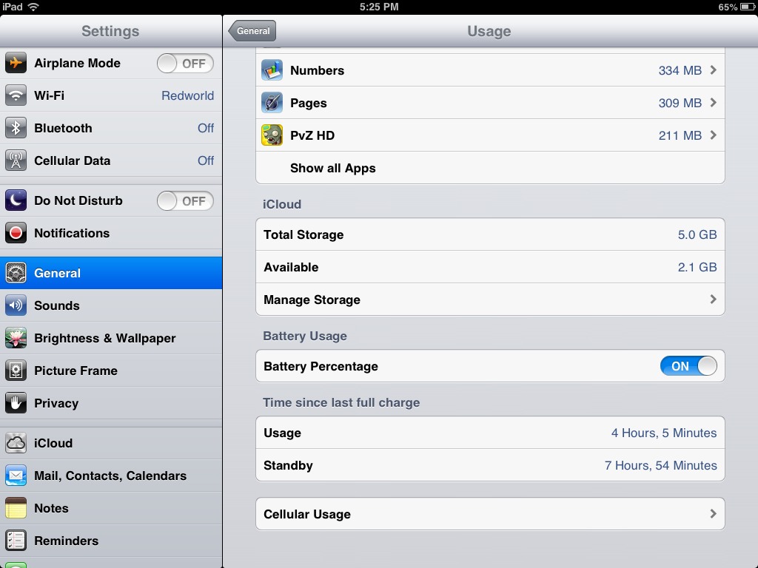Image resolution: width=758 pixels, height=568 pixels.
Task: Tap the Bluetooth Off status
Action: click(206, 128)
